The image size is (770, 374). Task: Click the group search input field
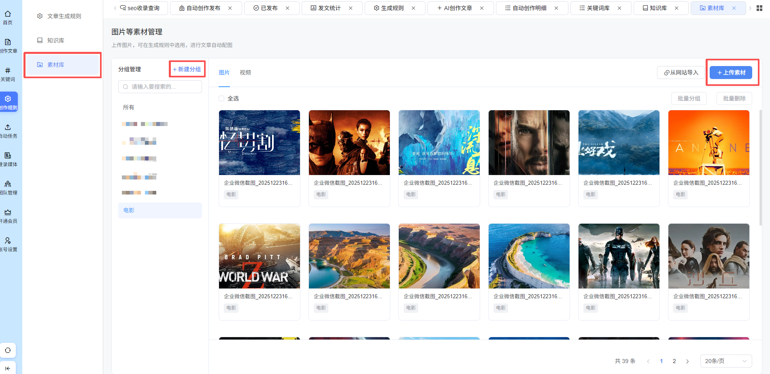tap(160, 87)
